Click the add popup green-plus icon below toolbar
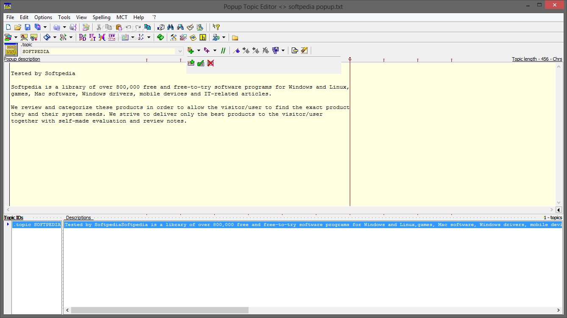 pos(191,63)
